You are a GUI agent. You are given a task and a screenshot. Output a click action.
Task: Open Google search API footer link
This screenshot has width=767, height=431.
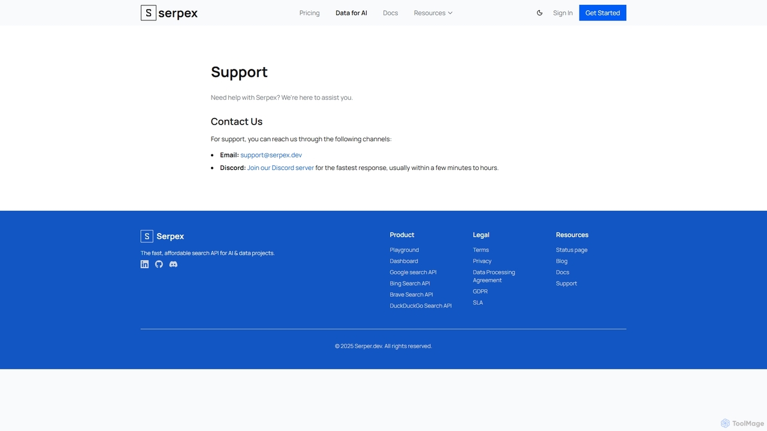tap(413, 272)
